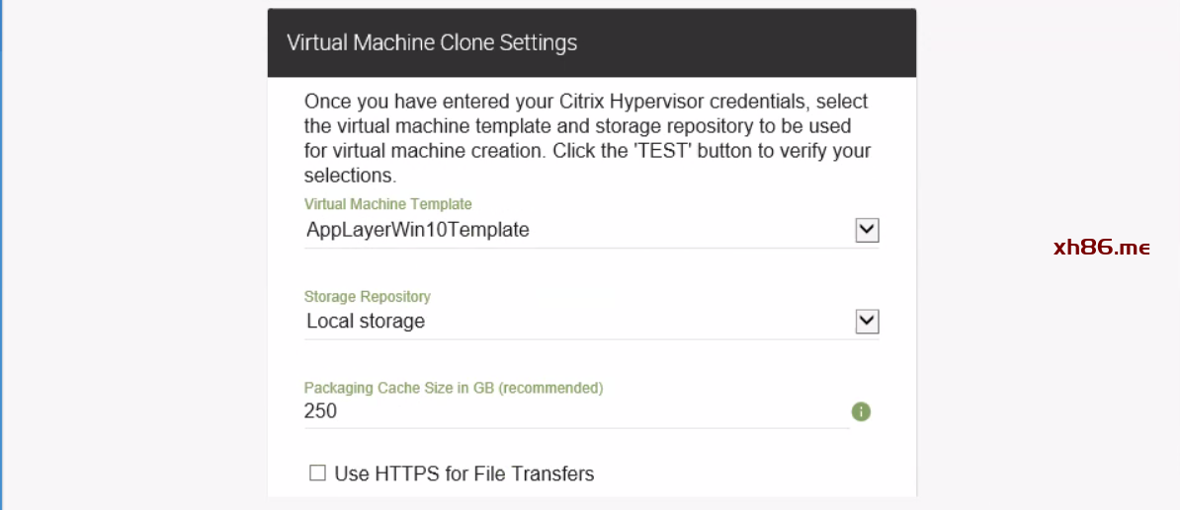Focus the Packaging Cache Size field showing 250
Viewport: 1180px width, 510px height.
click(x=573, y=411)
